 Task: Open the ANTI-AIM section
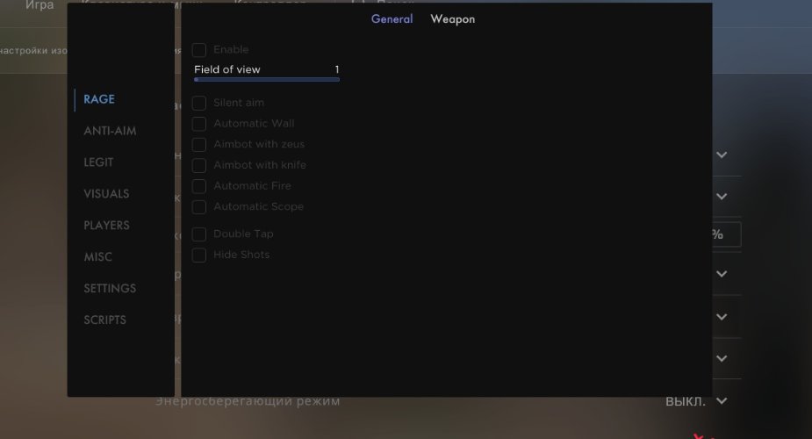click(x=110, y=131)
